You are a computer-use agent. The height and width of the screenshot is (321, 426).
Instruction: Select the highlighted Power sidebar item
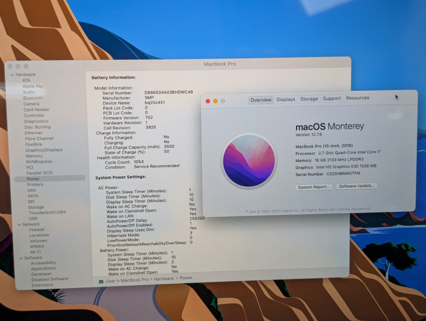50,179
